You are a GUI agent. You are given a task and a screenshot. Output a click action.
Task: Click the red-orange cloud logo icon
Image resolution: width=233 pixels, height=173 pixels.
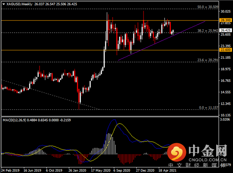pyautogui.click(x=177, y=152)
